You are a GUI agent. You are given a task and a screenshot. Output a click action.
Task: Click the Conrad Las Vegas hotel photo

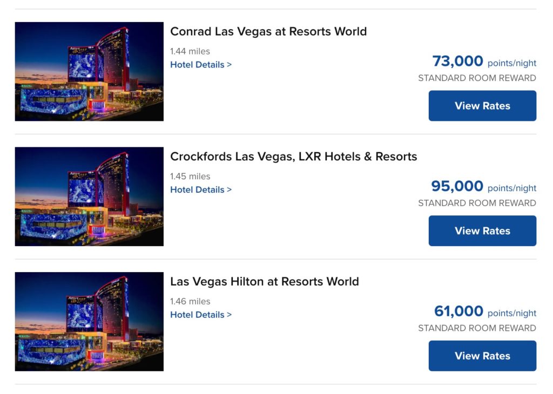[89, 71]
